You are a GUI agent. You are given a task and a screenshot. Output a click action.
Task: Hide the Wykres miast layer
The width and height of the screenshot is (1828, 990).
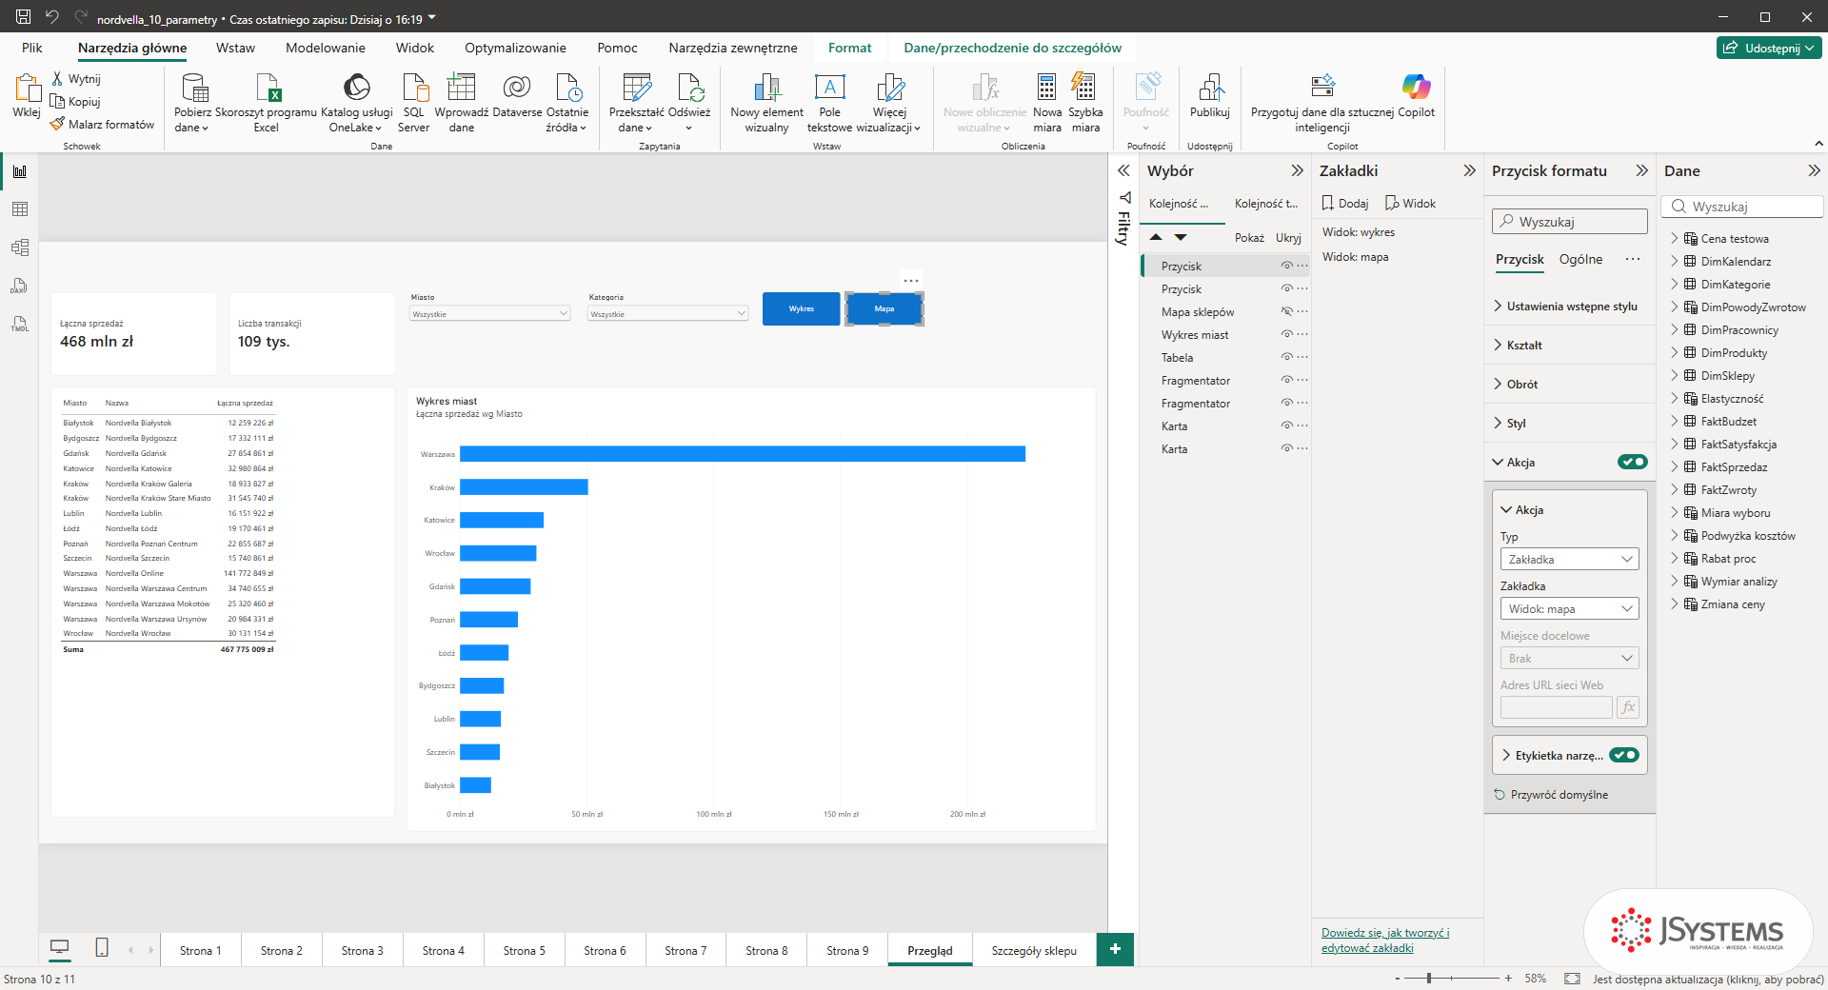1287,334
